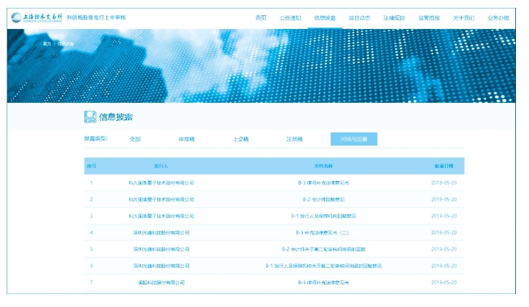Image resolution: width=529 pixels, height=307 pixels.
Task: Open 项目动态 navigation item
Action: pos(359,17)
